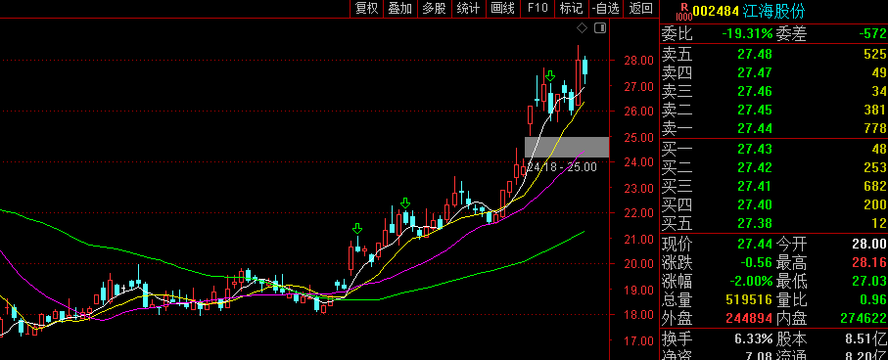Click the 换手 value 6.33%

point(754,339)
